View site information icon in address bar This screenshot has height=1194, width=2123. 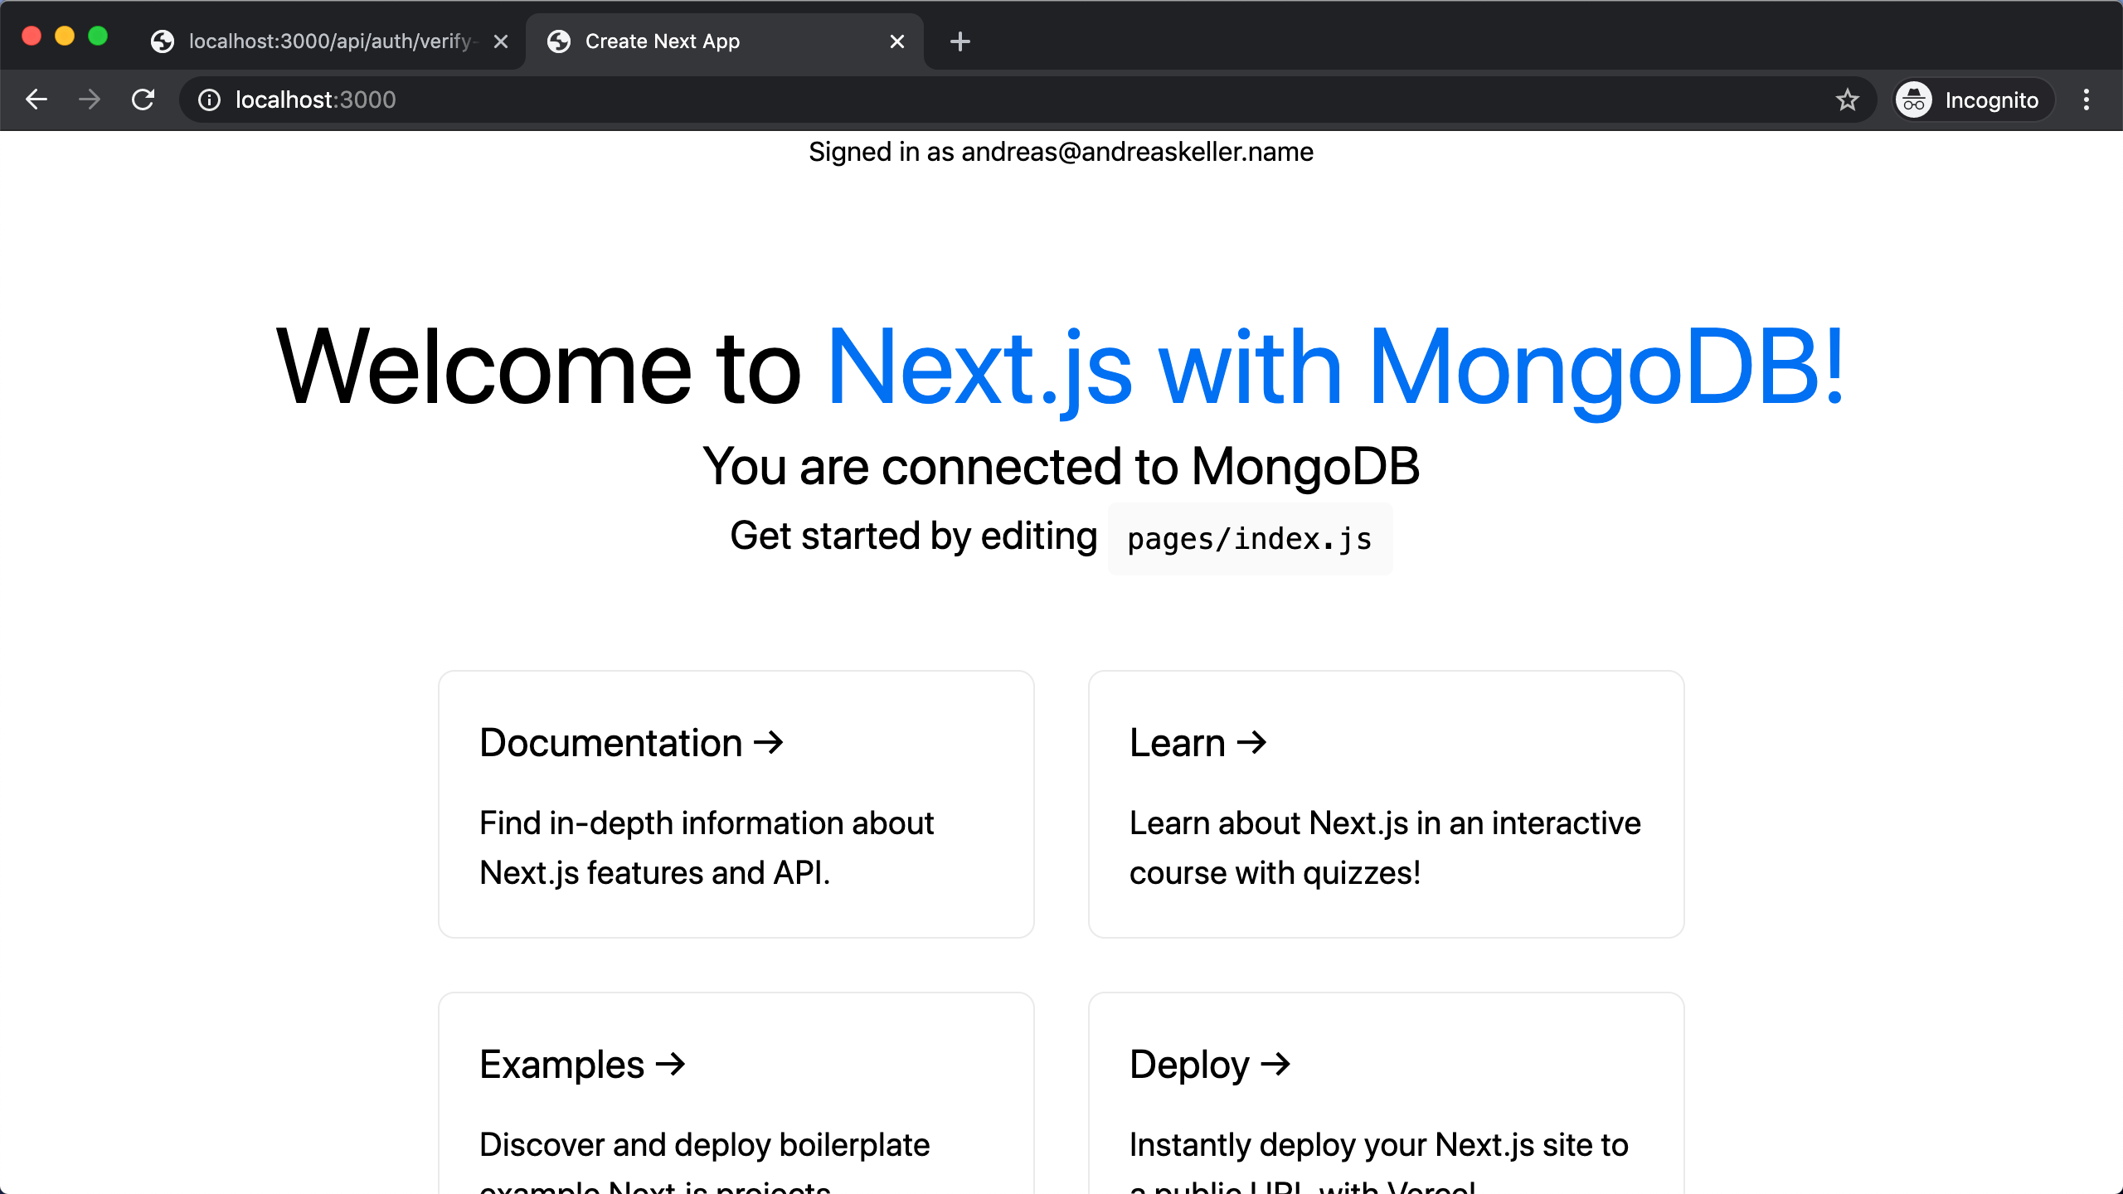(209, 99)
